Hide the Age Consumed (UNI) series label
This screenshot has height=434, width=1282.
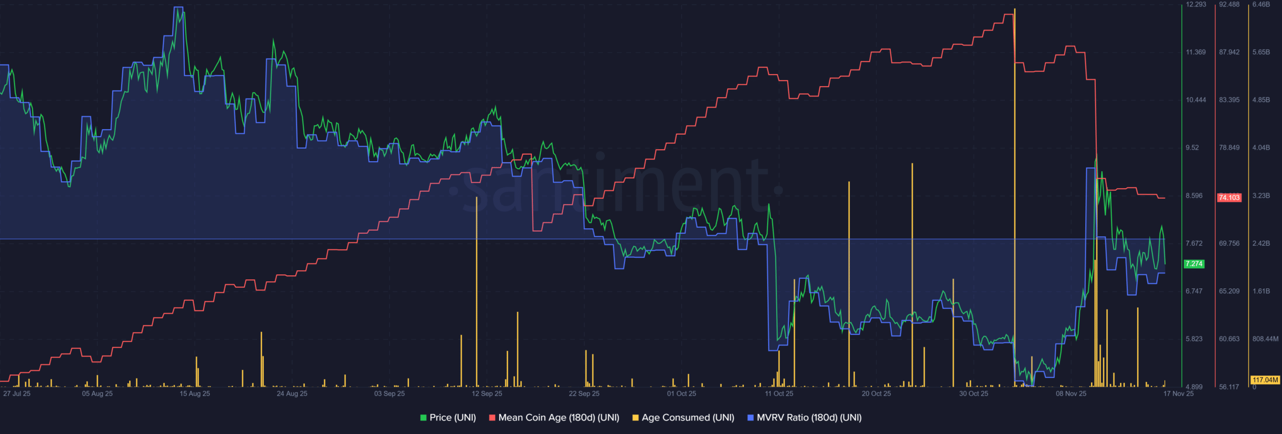688,417
